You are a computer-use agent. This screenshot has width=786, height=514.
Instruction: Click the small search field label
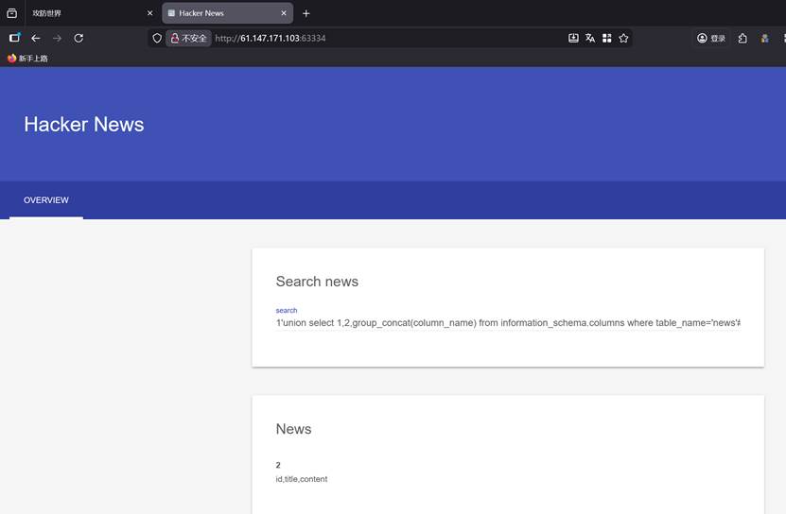tap(287, 310)
